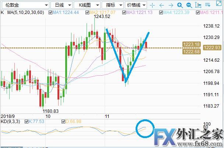
Task: Open the list menu icon with down arrow
Action: pos(207,5)
